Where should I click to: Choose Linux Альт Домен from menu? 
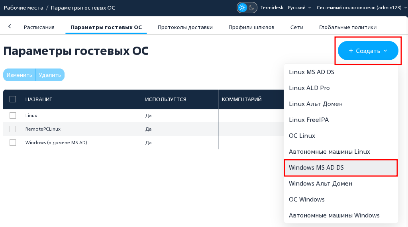click(x=341, y=104)
